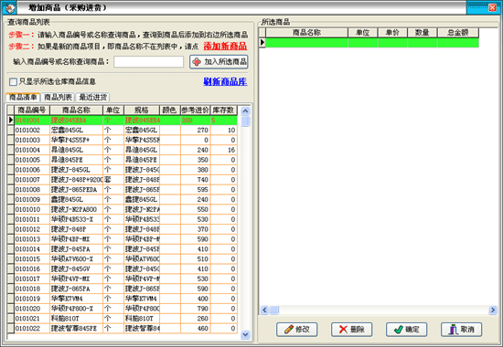Click the green checkmark icon on 确定
This screenshot has height=347, width=503.
tap(398, 329)
